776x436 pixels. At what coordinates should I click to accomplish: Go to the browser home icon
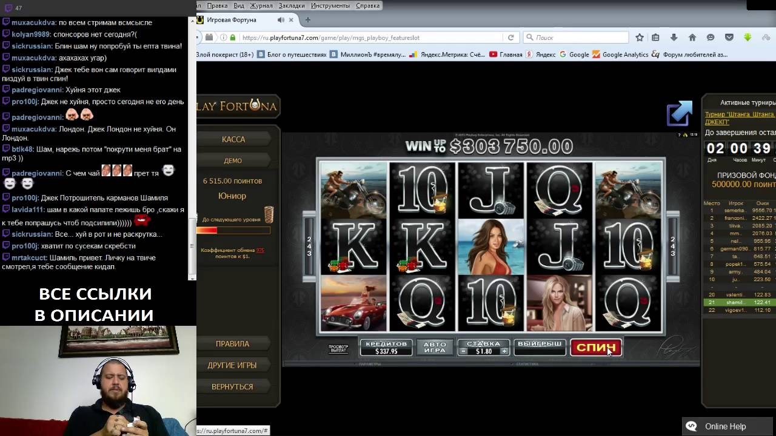point(692,38)
